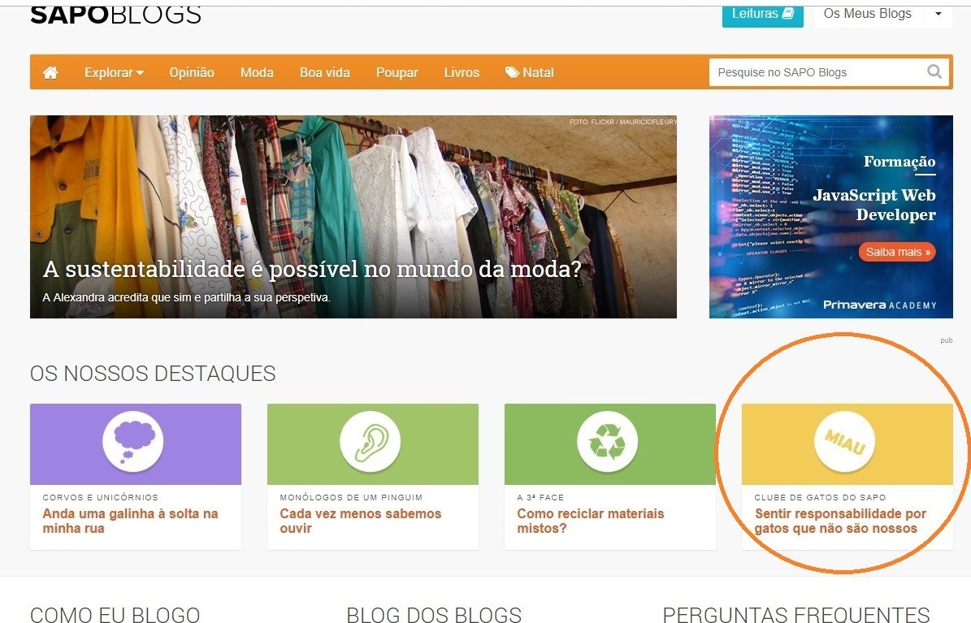Click the search magnifier icon
Screen dimensions: 971x623
click(x=934, y=71)
